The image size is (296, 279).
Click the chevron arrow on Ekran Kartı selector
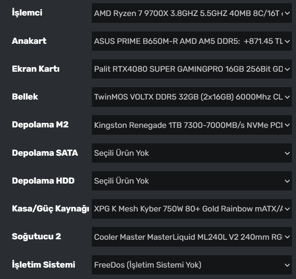[x=287, y=69]
